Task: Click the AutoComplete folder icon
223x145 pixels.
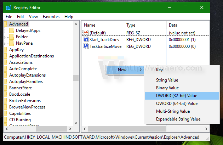Action: [x=6, y=69]
